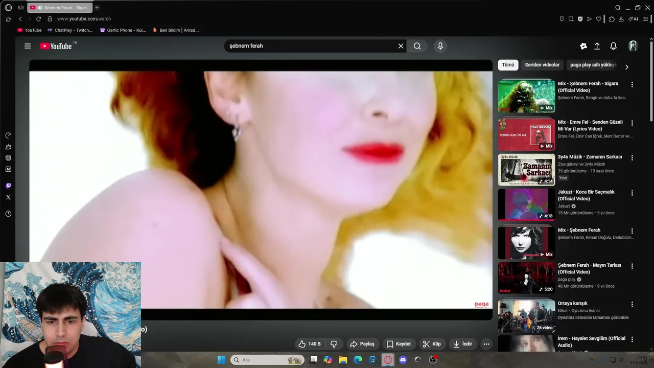This screenshot has width=654, height=368.
Task: Click the Şebnem Ferah video player
Action: click(x=261, y=190)
